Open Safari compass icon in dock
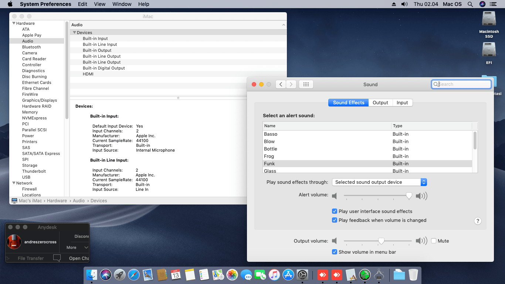This screenshot has width=505, height=284. click(x=134, y=275)
